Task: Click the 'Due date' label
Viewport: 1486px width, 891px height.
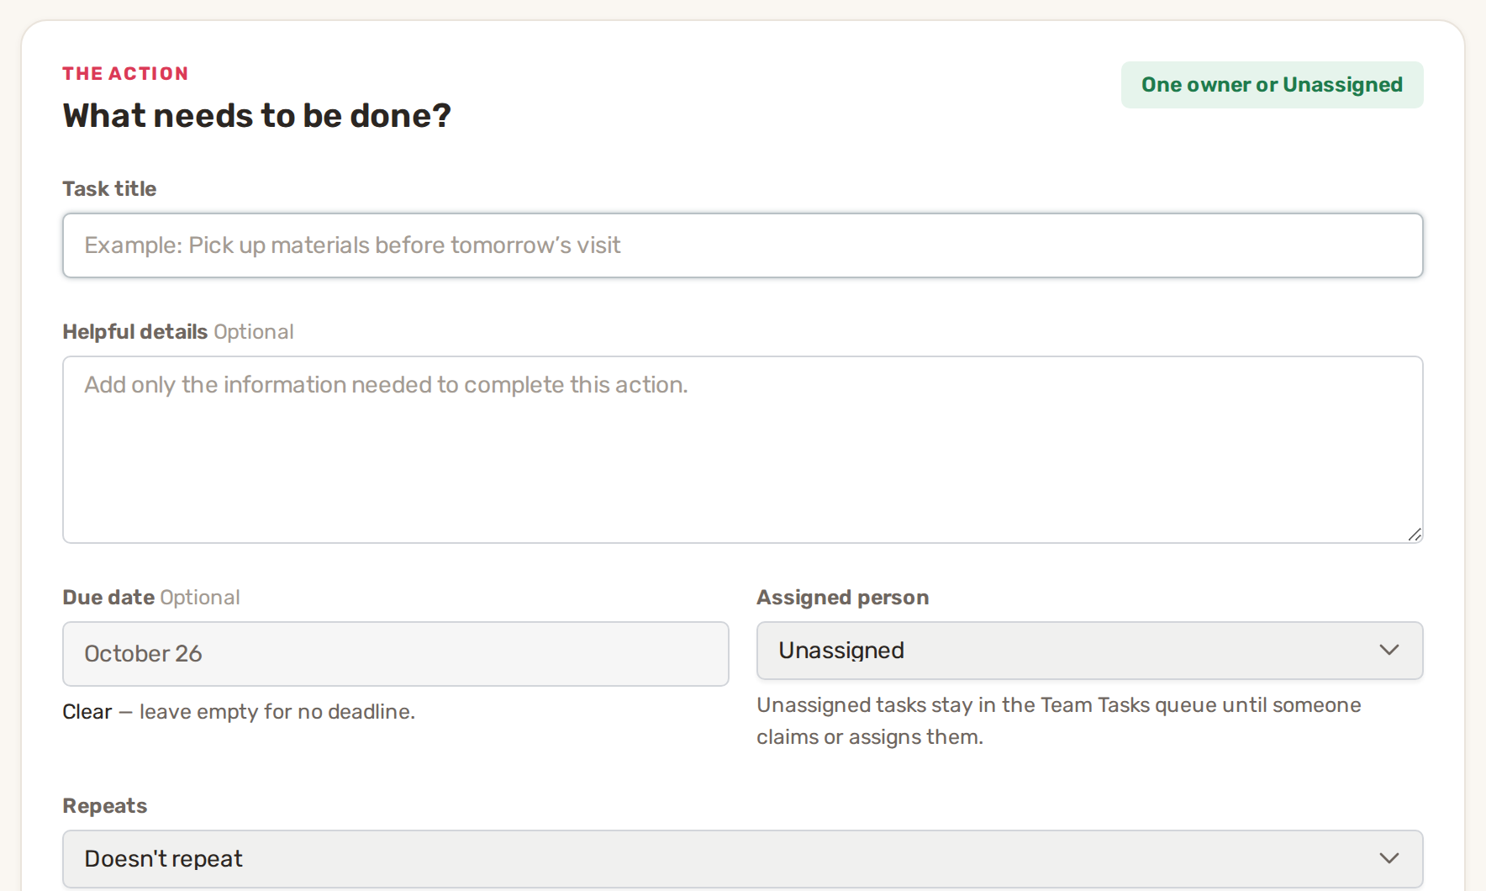Action: pyautogui.click(x=108, y=598)
